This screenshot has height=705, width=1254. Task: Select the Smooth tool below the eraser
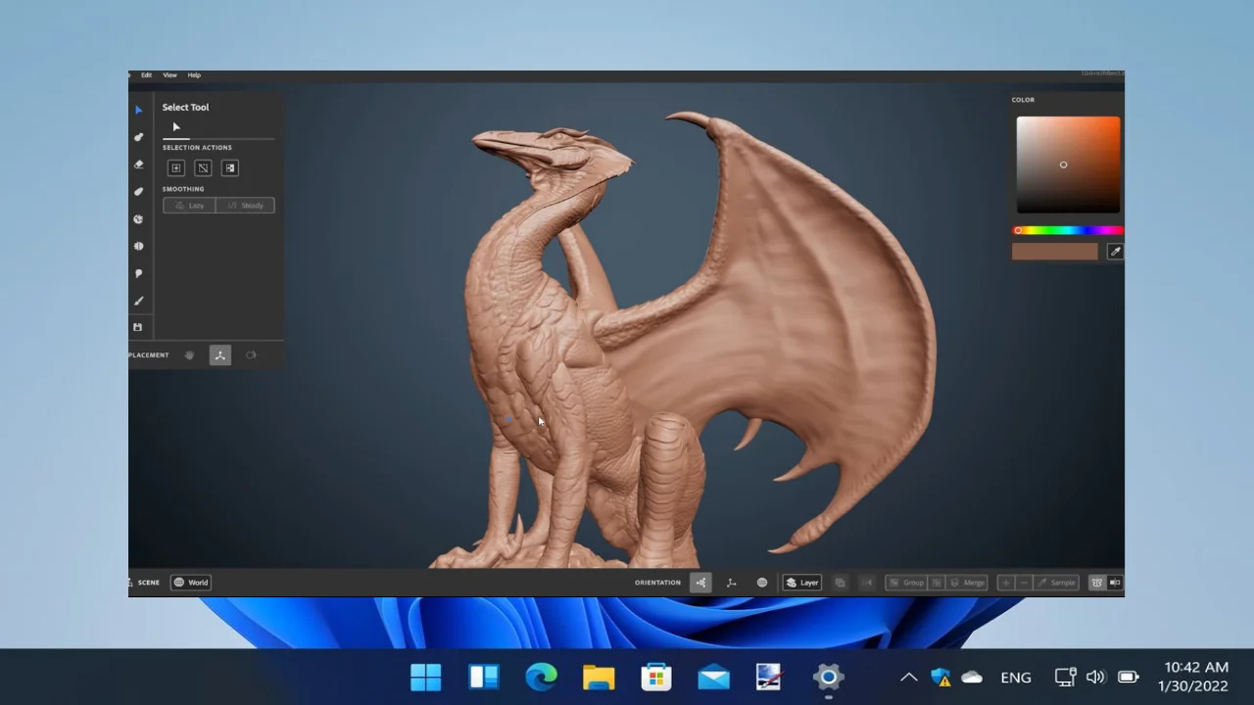138,192
